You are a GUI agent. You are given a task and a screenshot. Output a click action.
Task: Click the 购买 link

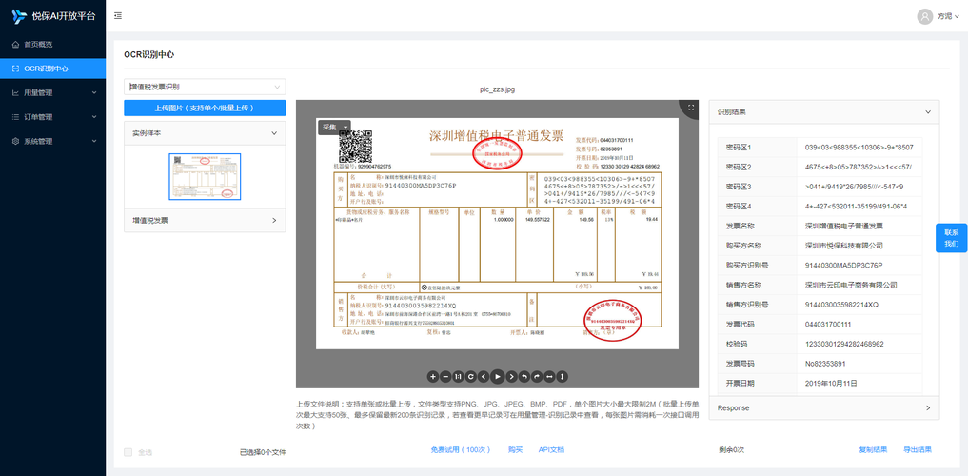(x=516, y=449)
